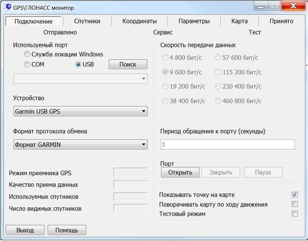Select the USB port radio button
Image resolution: width=308 pixels, height=241 pixels.
79,64
